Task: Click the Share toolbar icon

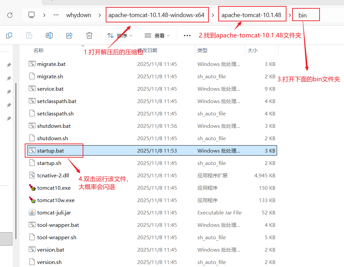Action: pos(69,35)
